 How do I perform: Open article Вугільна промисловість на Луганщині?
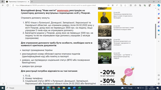122,43
